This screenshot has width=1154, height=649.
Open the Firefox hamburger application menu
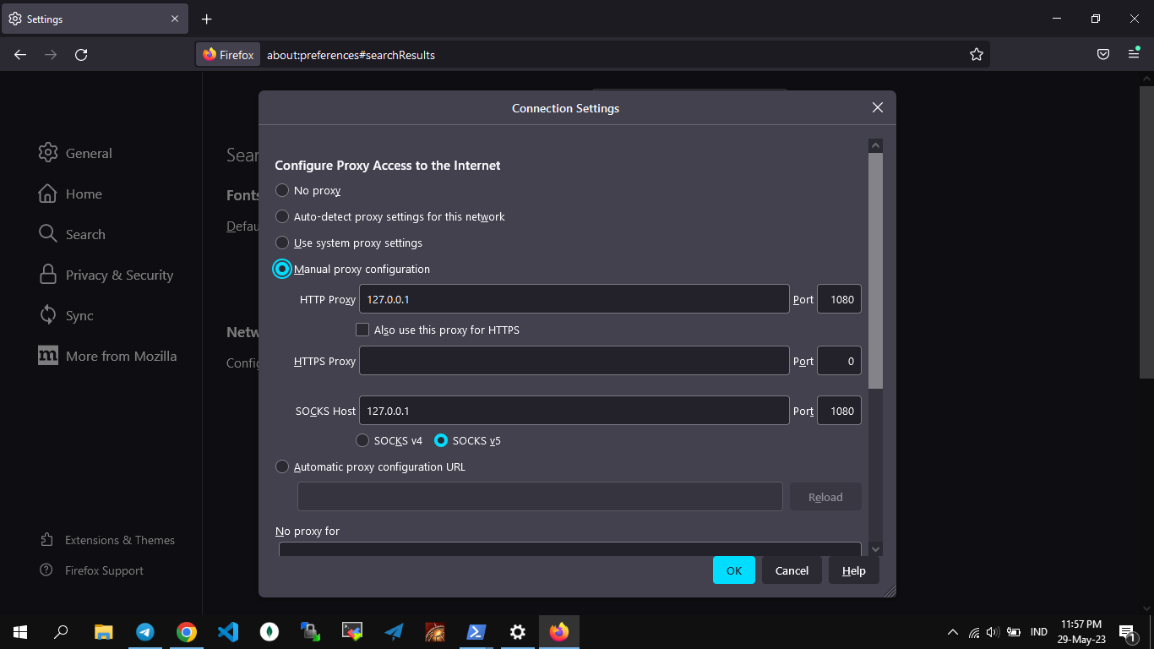[1134, 55]
